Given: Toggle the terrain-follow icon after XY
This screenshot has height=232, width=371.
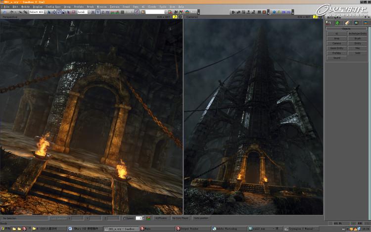Looking at the screenshot, I should (113, 12).
